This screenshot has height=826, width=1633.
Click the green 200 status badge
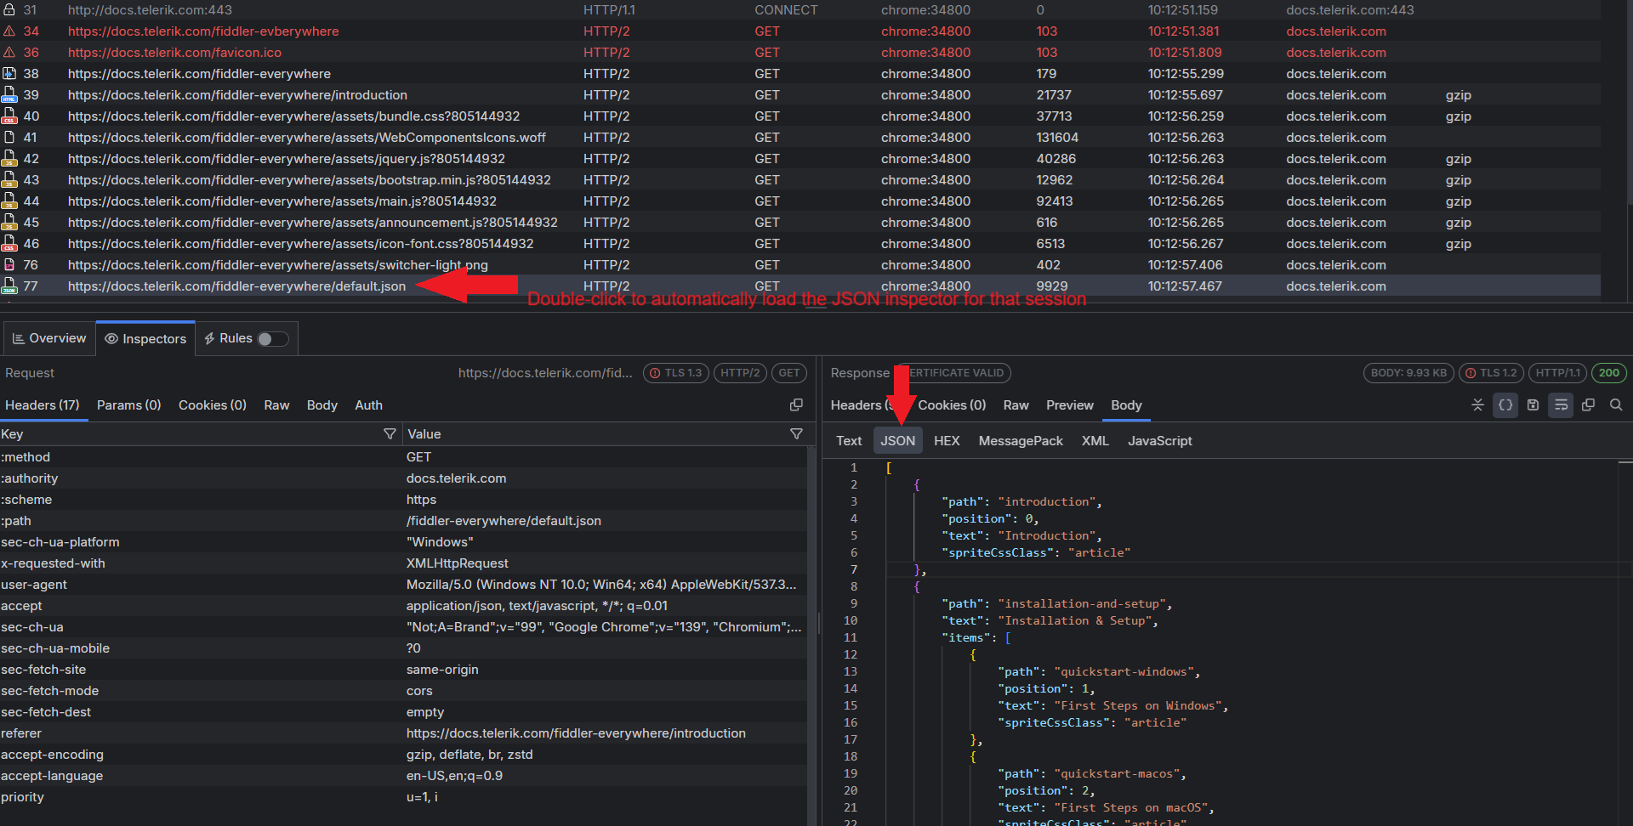pos(1609,373)
